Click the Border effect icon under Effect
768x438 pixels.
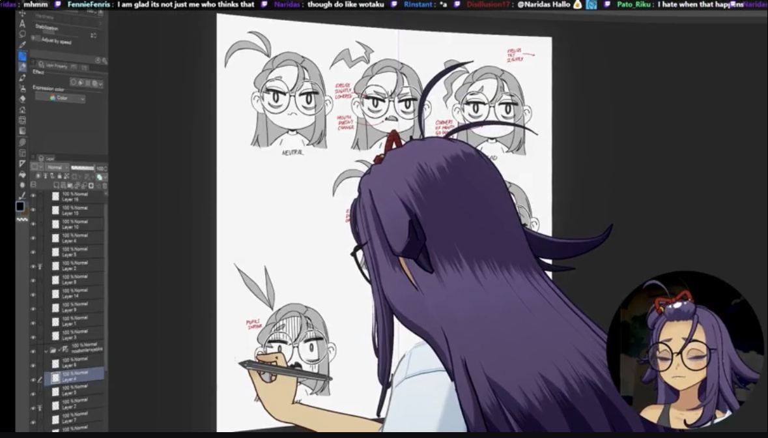(x=74, y=82)
